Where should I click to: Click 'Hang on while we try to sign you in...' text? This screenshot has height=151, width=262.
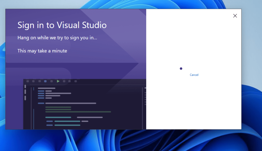57,38
